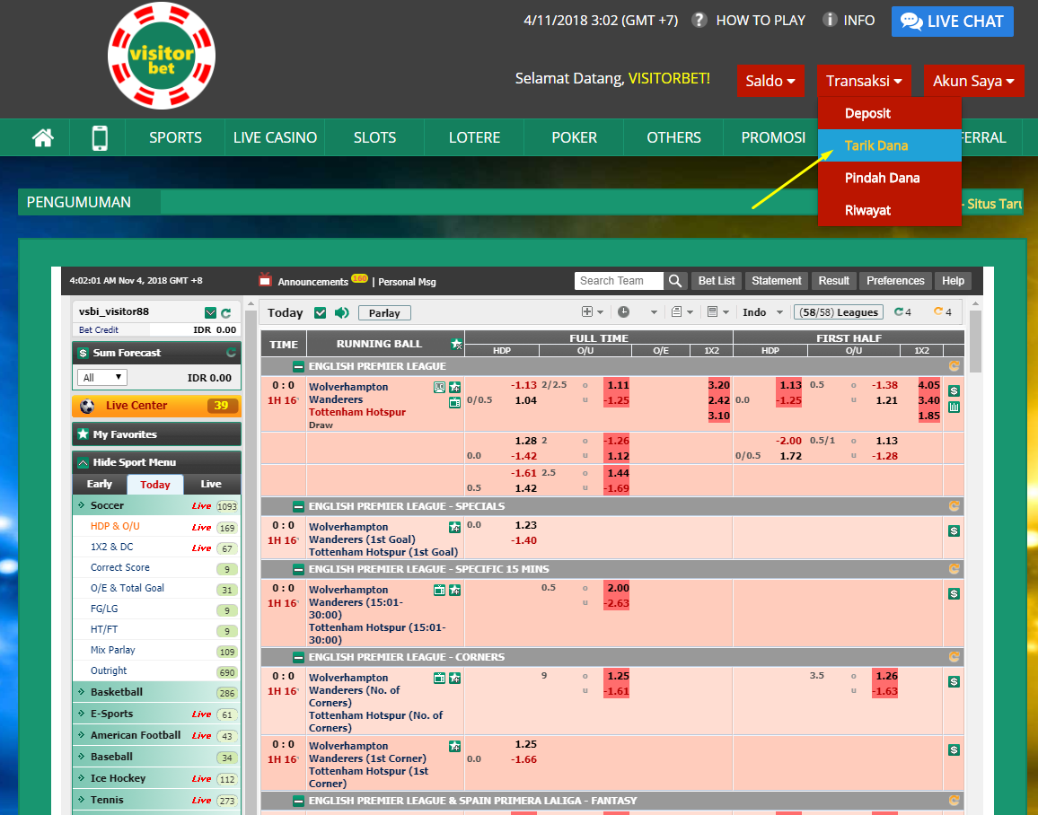The height and width of the screenshot is (815, 1038).
Task: Open the Statement button
Action: point(777,280)
